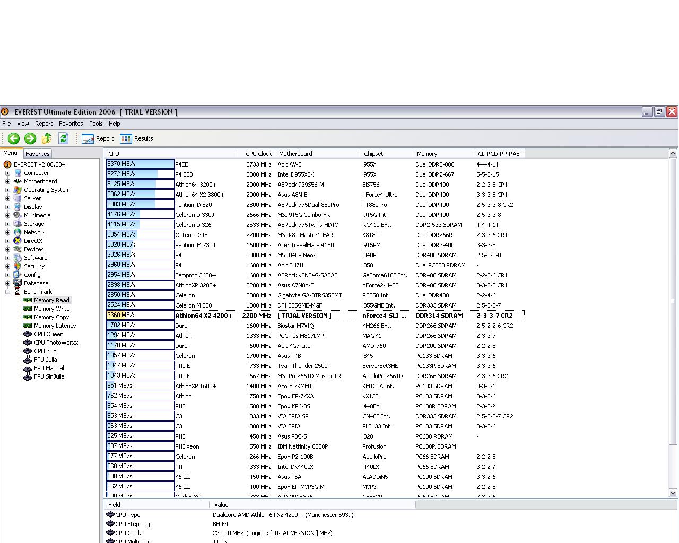Expand the Operating System tree node

pyautogui.click(x=7, y=190)
